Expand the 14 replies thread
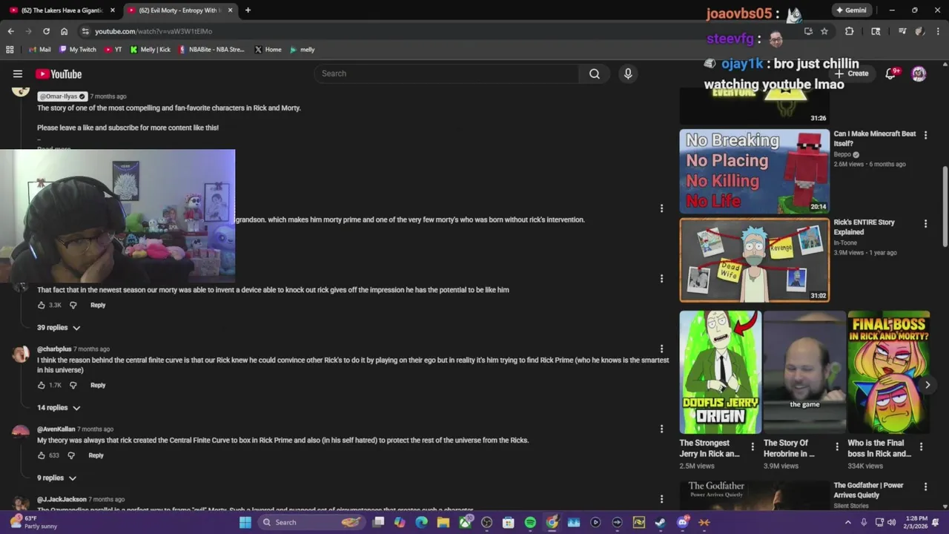949x534 pixels. 59,407
